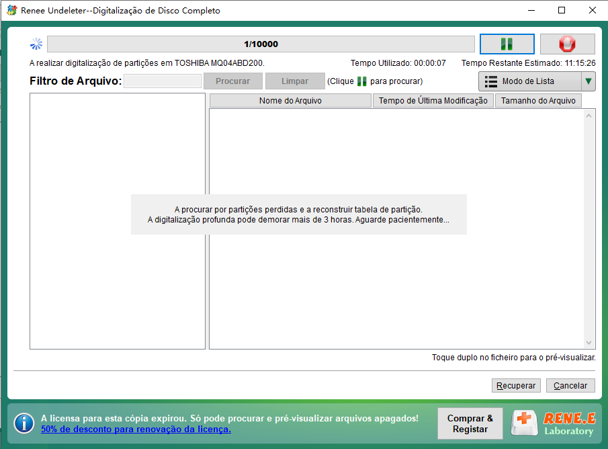Click the small green pause icon in hint text
This screenshot has height=449, width=608.
coord(361,81)
